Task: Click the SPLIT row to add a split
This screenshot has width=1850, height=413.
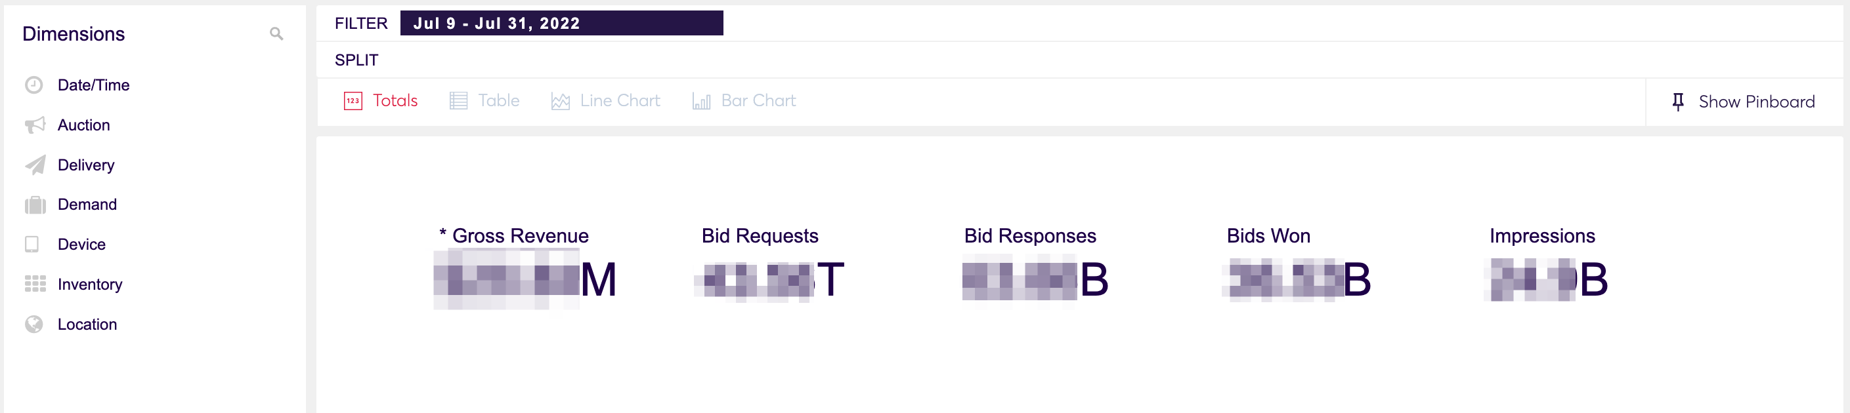Action: (x=1079, y=60)
